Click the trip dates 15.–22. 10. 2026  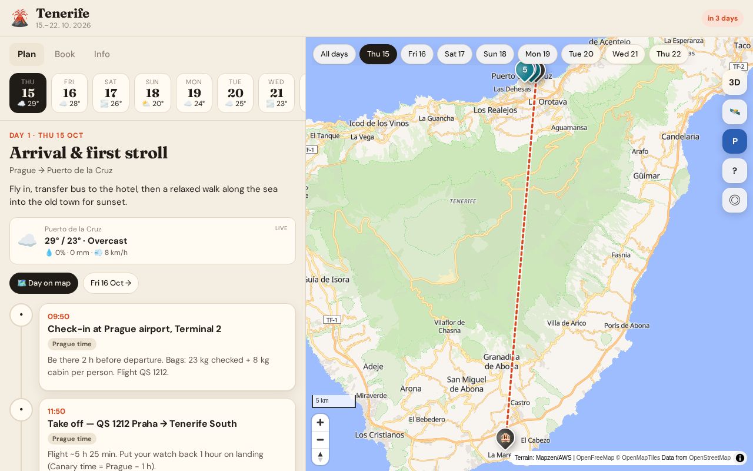pos(64,25)
